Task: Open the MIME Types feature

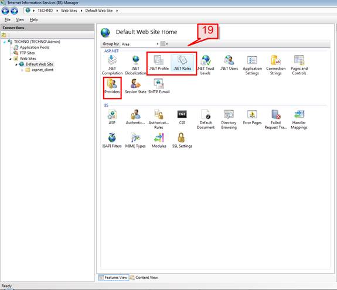Action: (x=135, y=141)
